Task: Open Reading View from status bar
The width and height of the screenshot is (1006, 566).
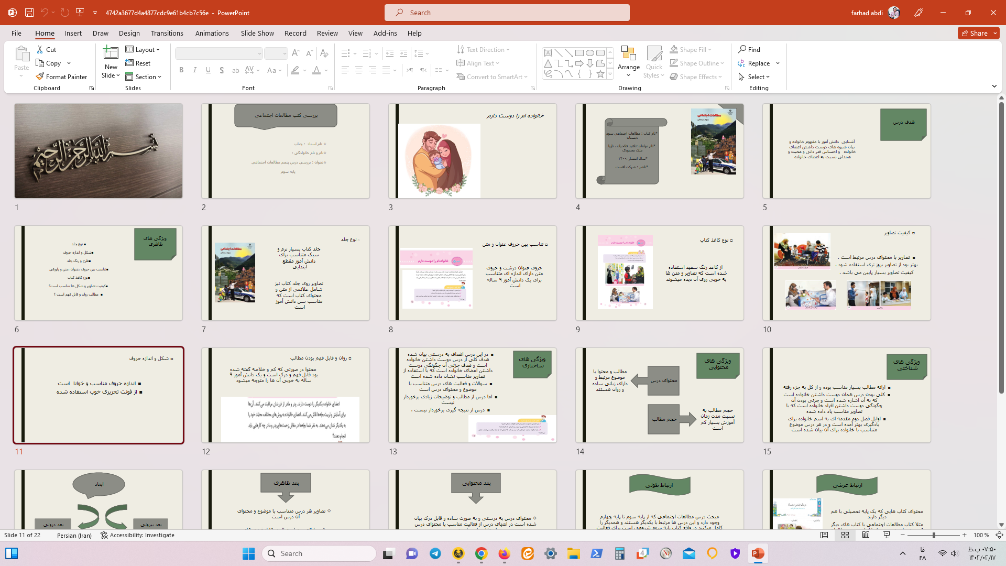Action: click(x=866, y=535)
